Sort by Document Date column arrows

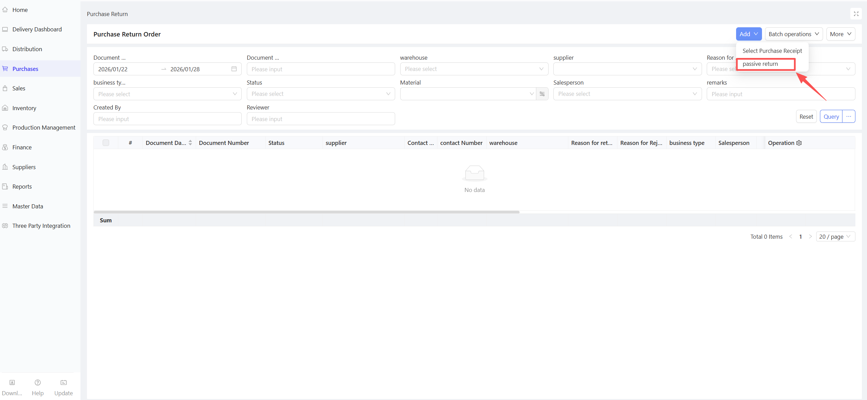[190, 143]
